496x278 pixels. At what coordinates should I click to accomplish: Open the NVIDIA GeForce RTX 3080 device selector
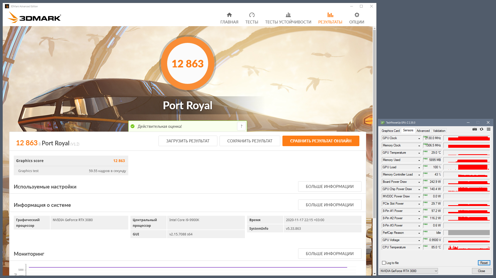tap(409, 271)
